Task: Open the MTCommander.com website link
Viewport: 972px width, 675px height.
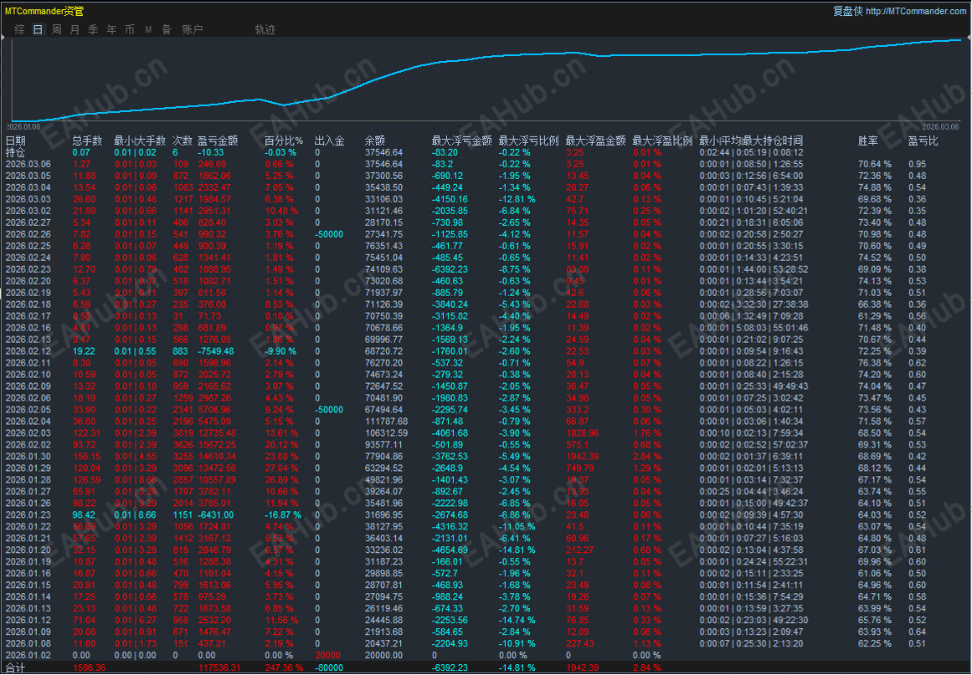Action: pos(916,11)
